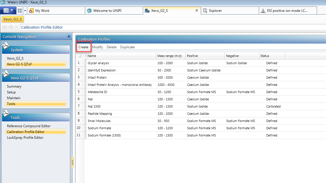Click the Xevo G2-S QTof section header
Viewport: 326px width, 183px height.
point(36,78)
